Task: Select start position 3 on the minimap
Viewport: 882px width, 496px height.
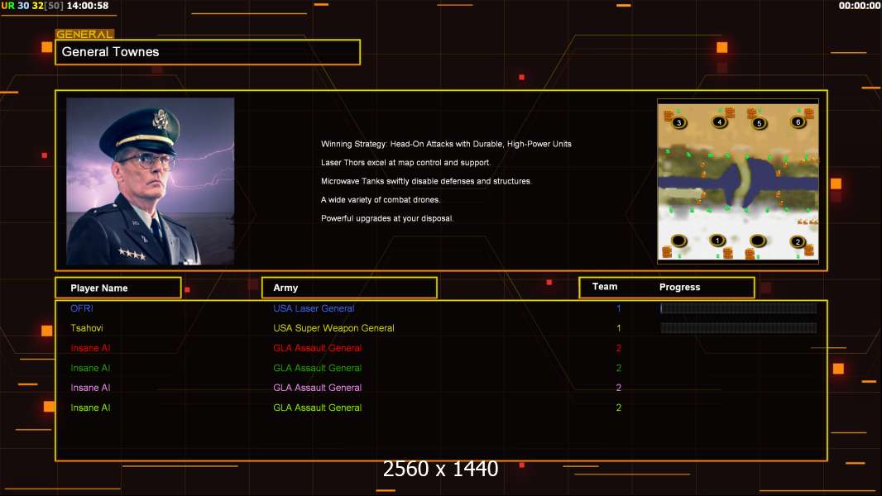Action: [x=679, y=122]
